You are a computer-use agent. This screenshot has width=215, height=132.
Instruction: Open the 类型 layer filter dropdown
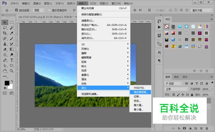(x=173, y=83)
